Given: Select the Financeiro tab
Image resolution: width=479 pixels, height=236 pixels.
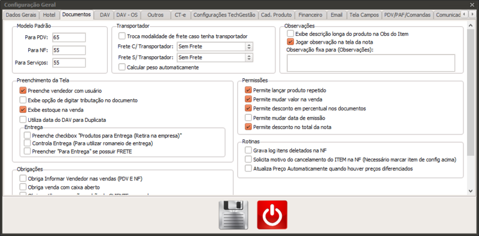Looking at the screenshot, I should point(310,14).
